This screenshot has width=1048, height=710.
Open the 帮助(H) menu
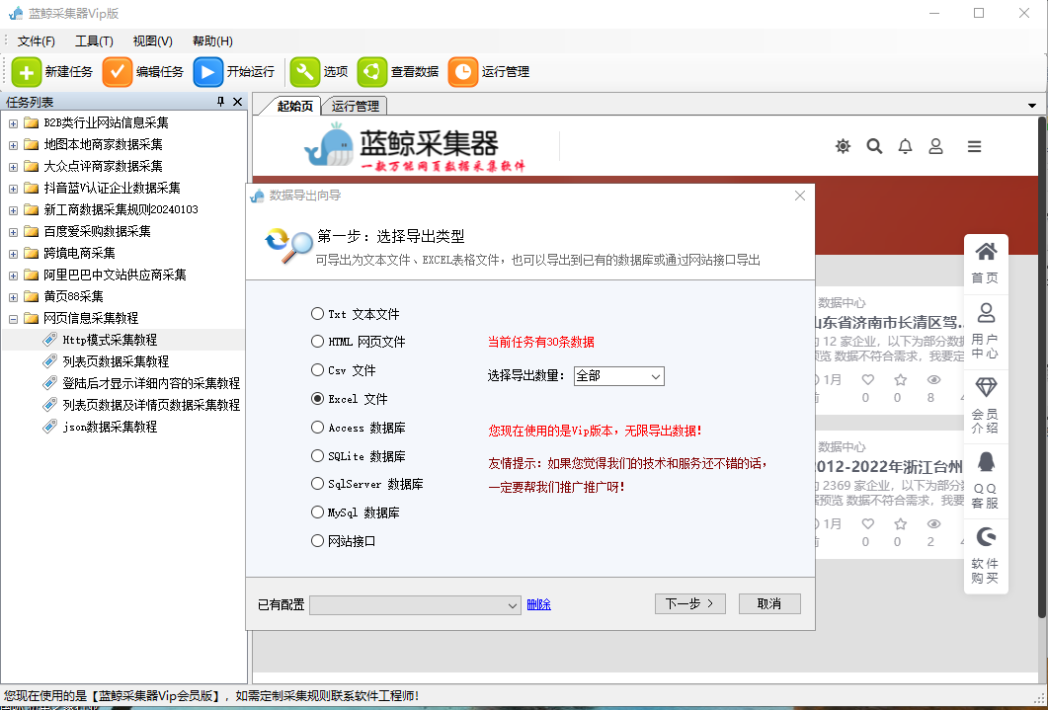[x=212, y=41]
